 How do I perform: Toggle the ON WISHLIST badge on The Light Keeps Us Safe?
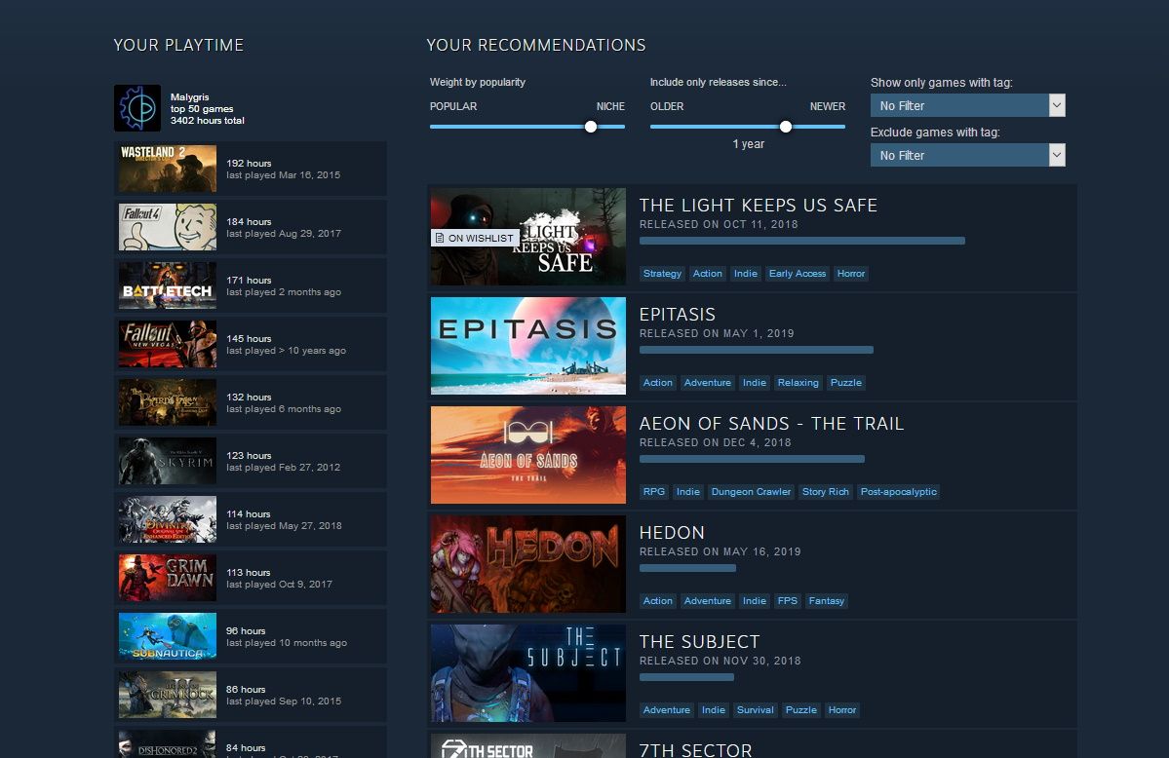click(474, 237)
